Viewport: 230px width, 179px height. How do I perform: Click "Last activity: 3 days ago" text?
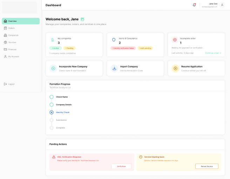pos(183,53)
